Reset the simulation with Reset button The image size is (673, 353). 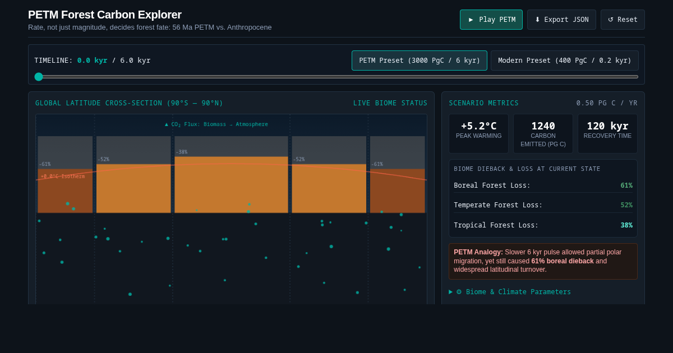[x=623, y=20]
